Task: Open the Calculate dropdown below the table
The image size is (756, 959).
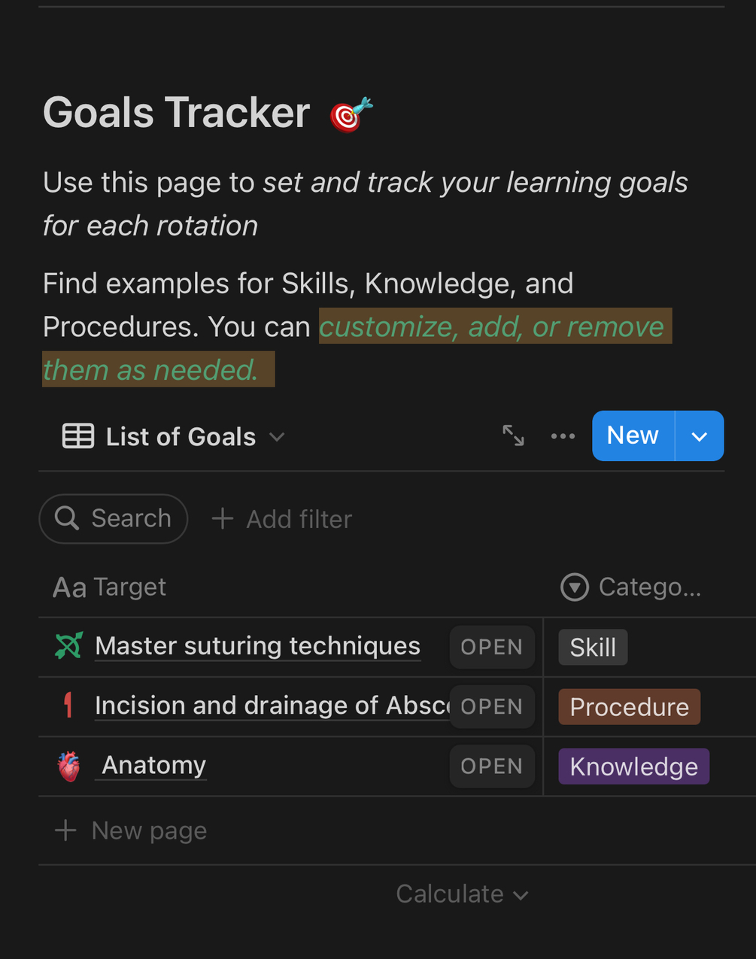Action: [x=462, y=894]
